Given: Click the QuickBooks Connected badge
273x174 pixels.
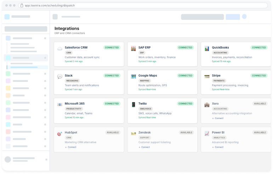Looking at the screenshot, I should (x=259, y=47).
